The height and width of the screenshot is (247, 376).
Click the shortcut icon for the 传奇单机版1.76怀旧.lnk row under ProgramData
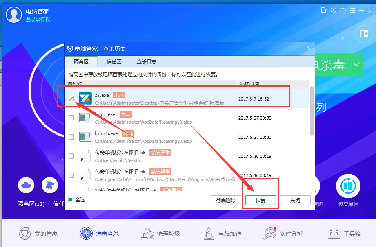[x=85, y=175]
